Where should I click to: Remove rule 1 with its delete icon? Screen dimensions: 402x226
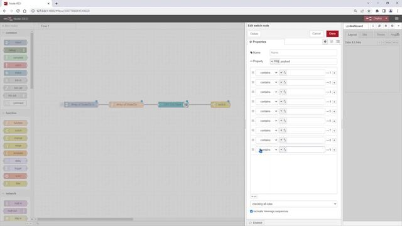click(334, 73)
